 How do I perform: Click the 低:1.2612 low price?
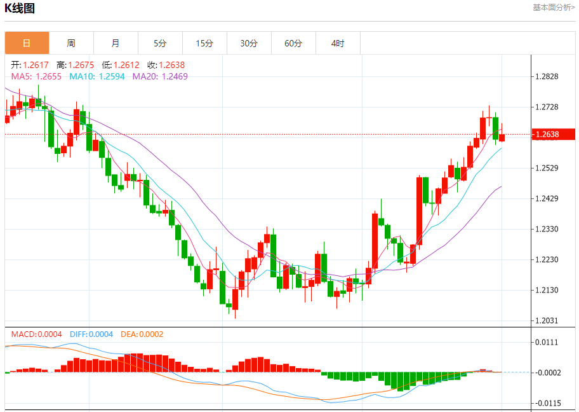pyautogui.click(x=121, y=65)
